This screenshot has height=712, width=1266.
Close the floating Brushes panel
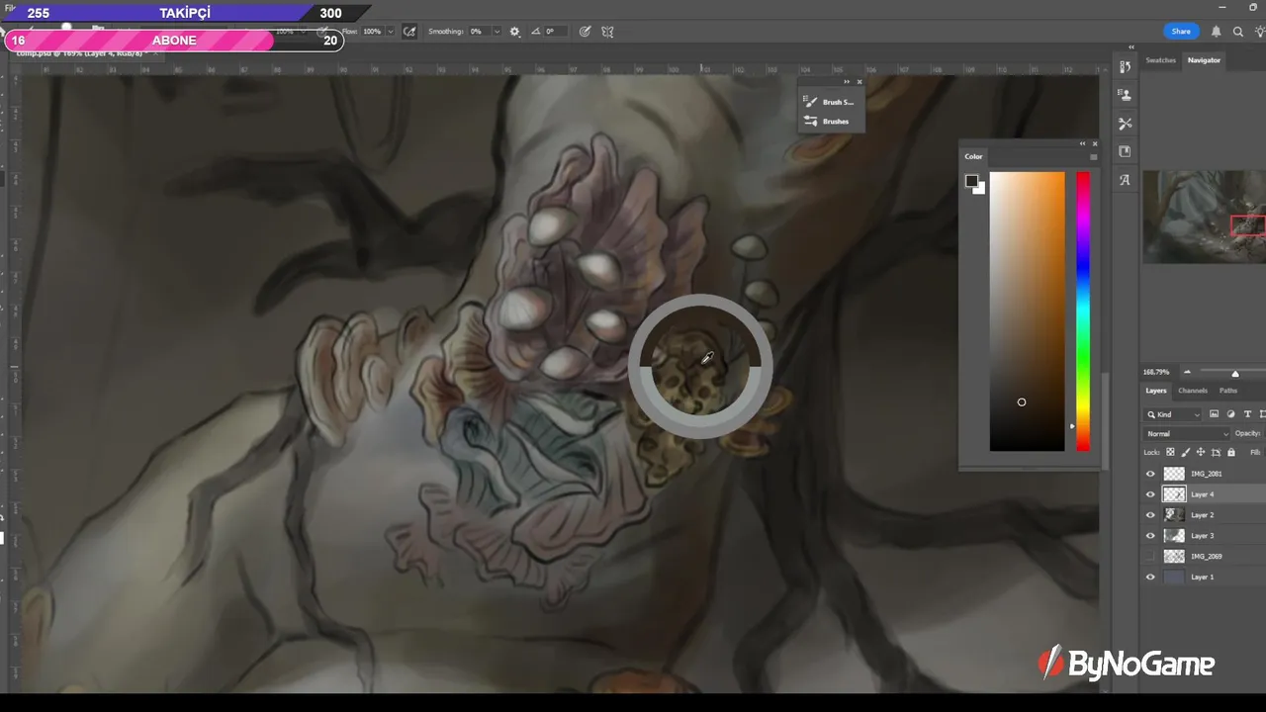[x=859, y=82]
